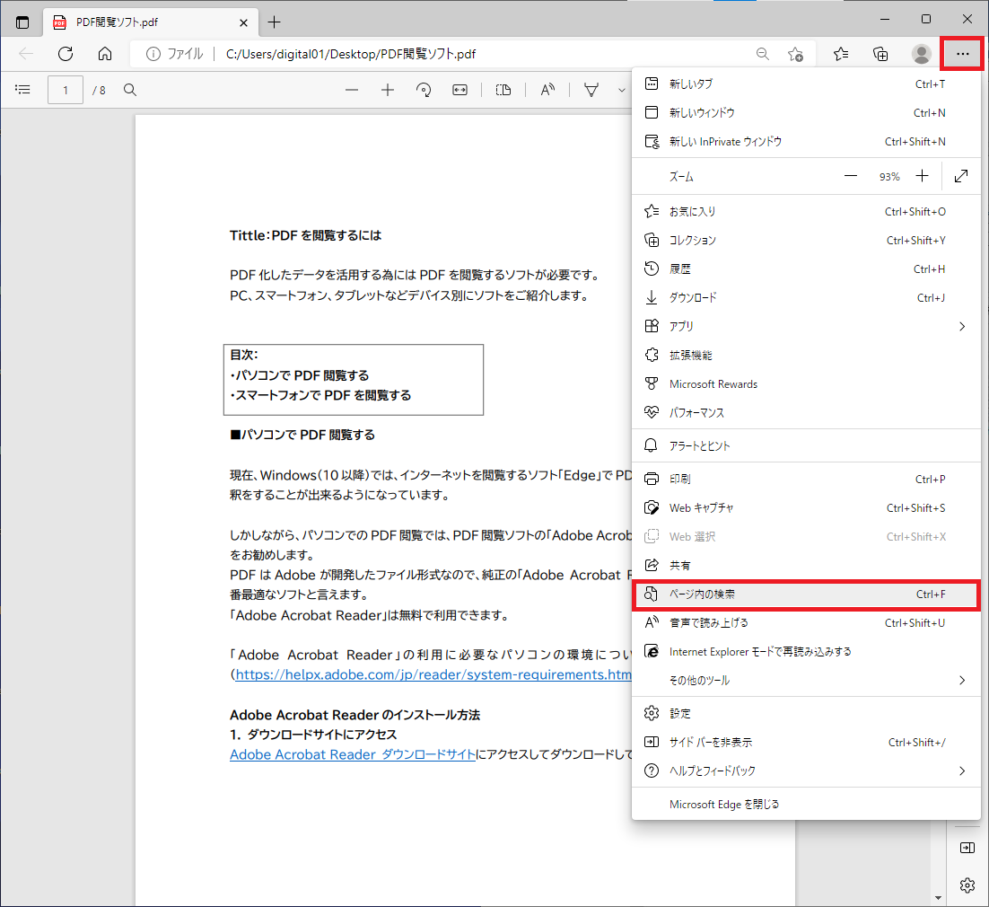This screenshot has width=989, height=907.
Task: Expand the アプリ submenu
Action: pyautogui.click(x=806, y=326)
